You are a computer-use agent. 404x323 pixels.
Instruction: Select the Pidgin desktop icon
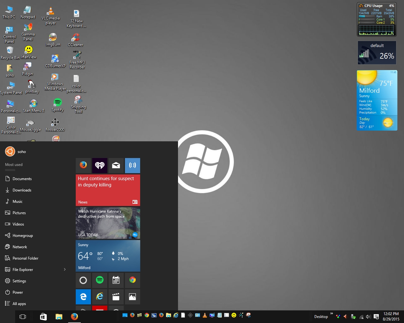pyautogui.click(x=27, y=69)
